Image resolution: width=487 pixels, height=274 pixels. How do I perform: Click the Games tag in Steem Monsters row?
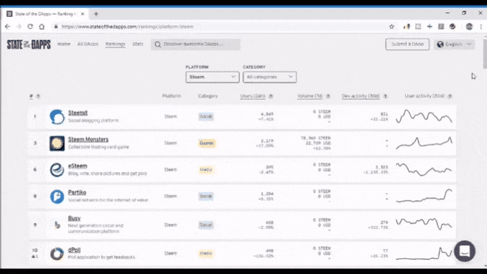[x=207, y=143]
